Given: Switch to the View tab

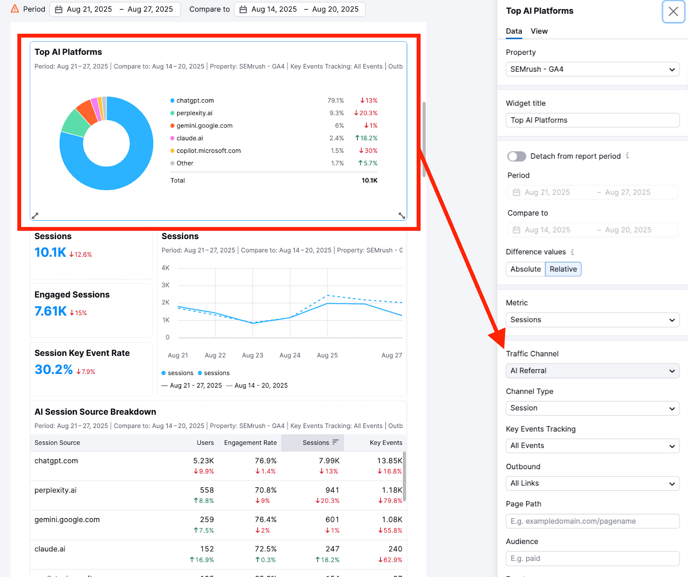Looking at the screenshot, I should [x=539, y=31].
